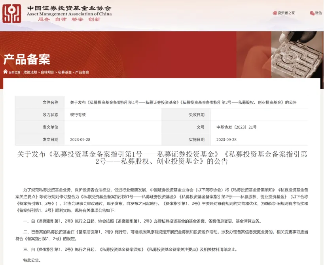Select the 实施日期 value 2023-09-28
The height and width of the screenshot is (265, 324).
(x=226, y=140)
